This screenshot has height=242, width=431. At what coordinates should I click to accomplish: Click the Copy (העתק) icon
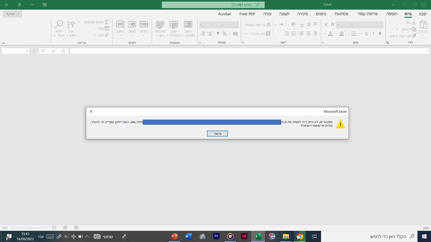click(414, 29)
